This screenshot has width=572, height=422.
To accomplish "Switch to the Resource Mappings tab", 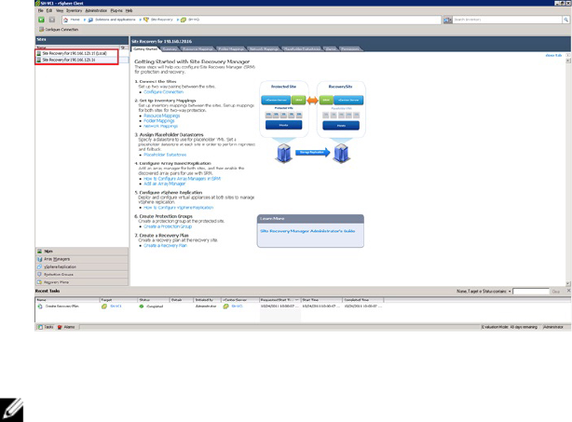I will (197, 48).
